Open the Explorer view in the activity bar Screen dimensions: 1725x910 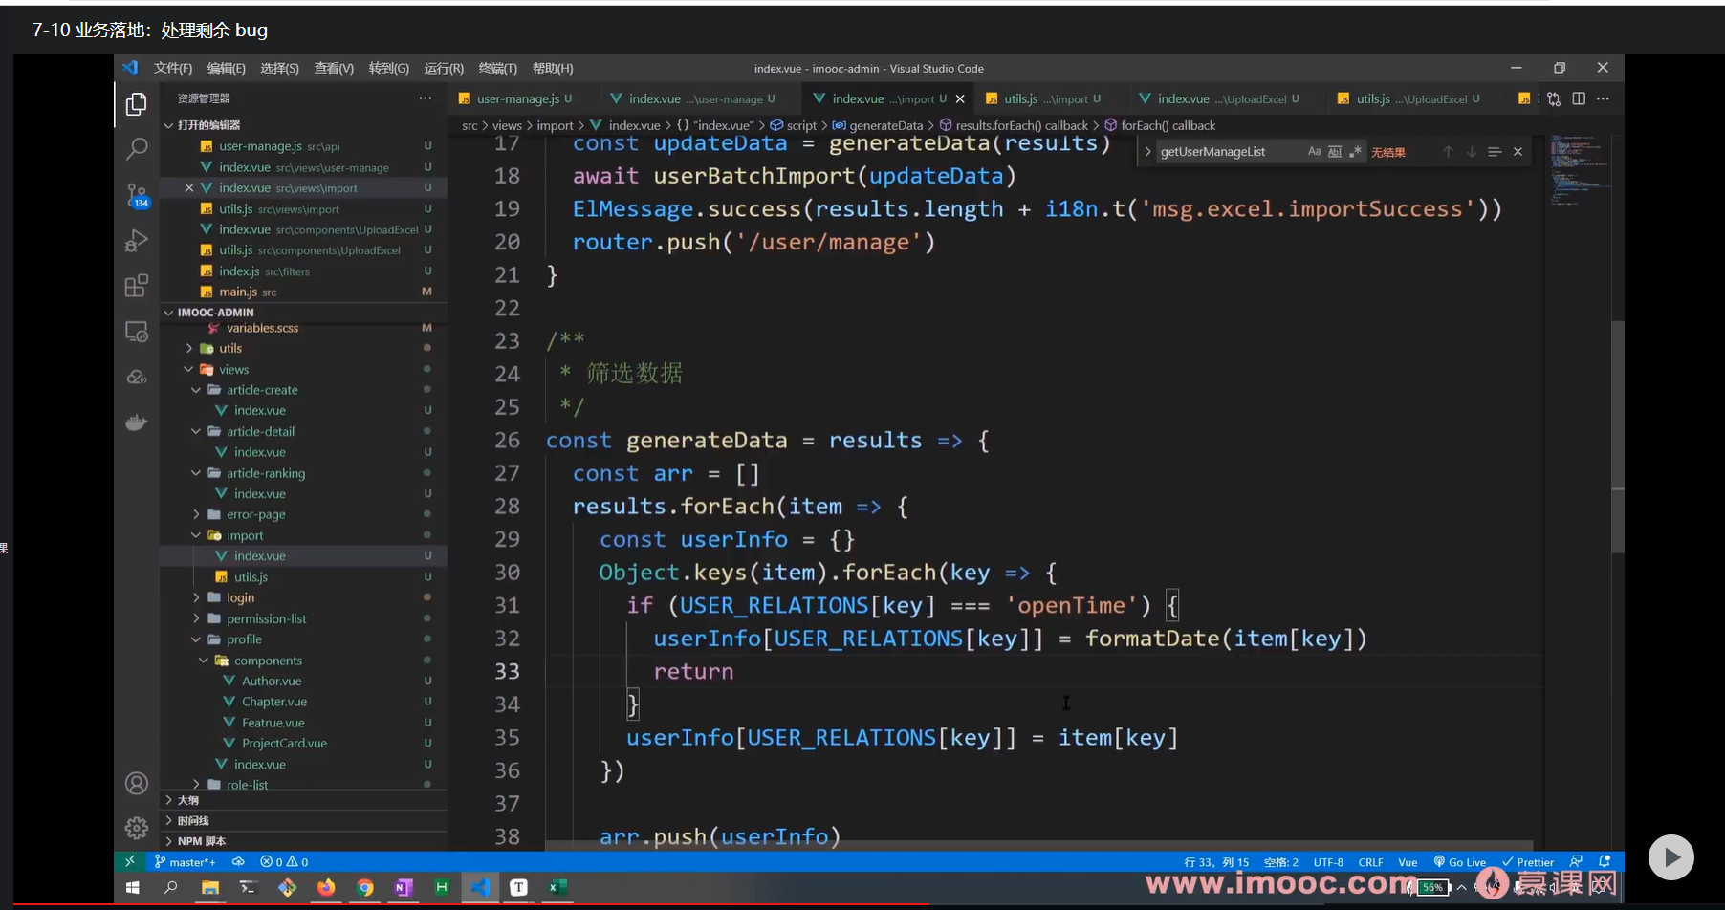pos(137,103)
